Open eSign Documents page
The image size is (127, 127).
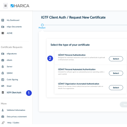(x=14, y=27)
